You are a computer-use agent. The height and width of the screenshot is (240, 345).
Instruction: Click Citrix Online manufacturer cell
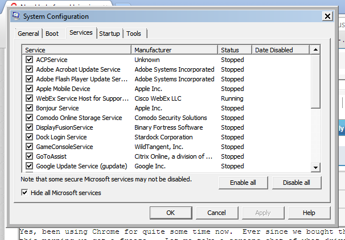pos(174,156)
